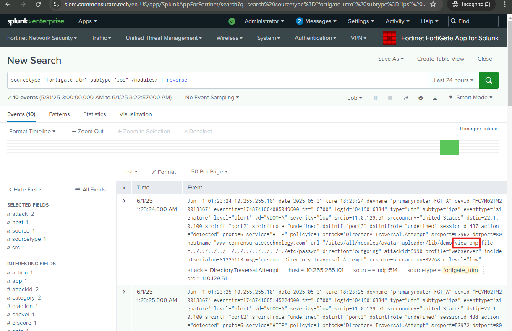Viewport: 512px width, 331px height.
Task: Open the Unified Threat Management menu
Action: (x=164, y=38)
